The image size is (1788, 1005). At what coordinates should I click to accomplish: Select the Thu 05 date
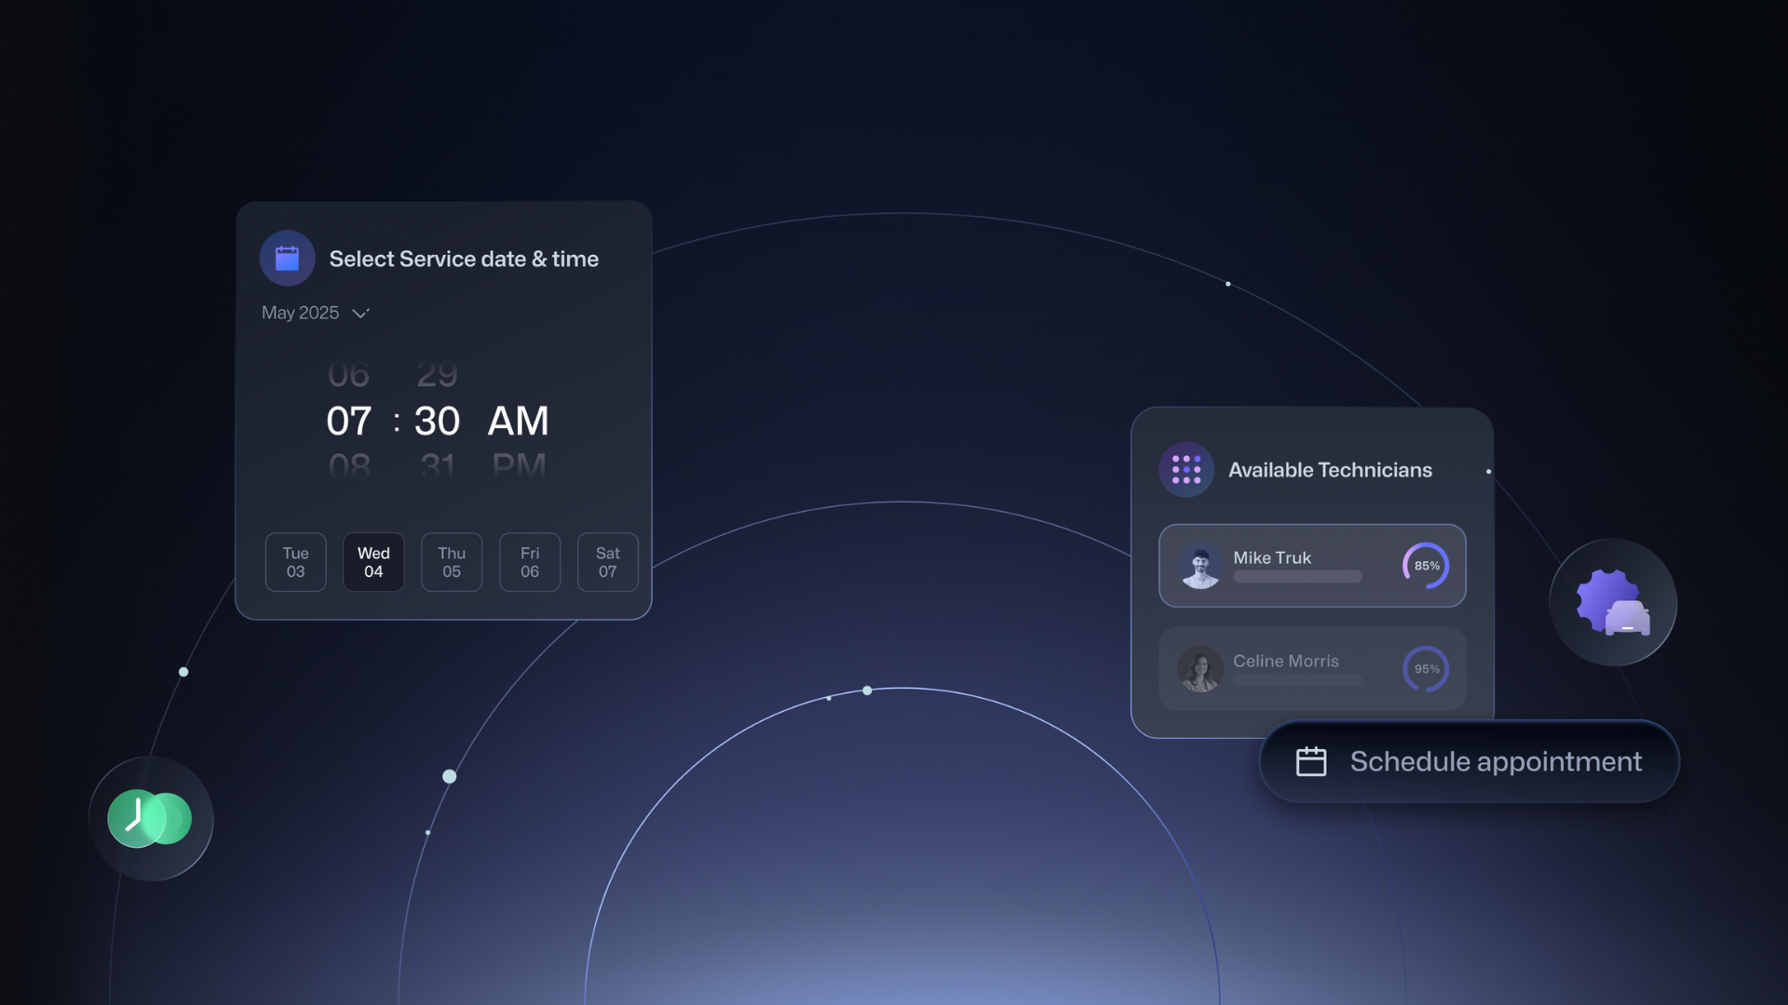click(x=452, y=562)
